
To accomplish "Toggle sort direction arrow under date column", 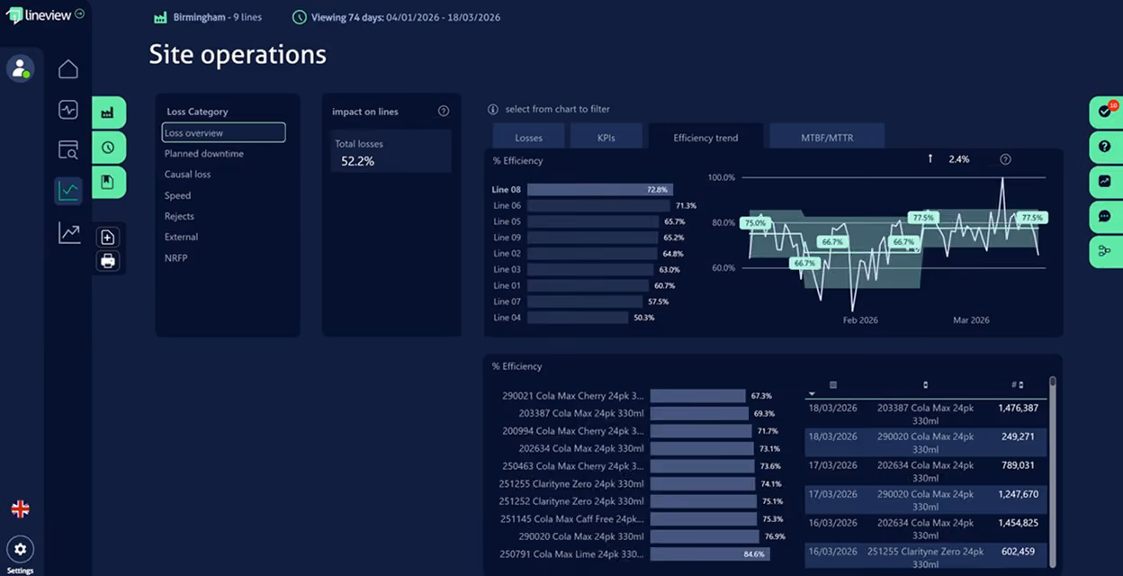I will (x=813, y=394).
